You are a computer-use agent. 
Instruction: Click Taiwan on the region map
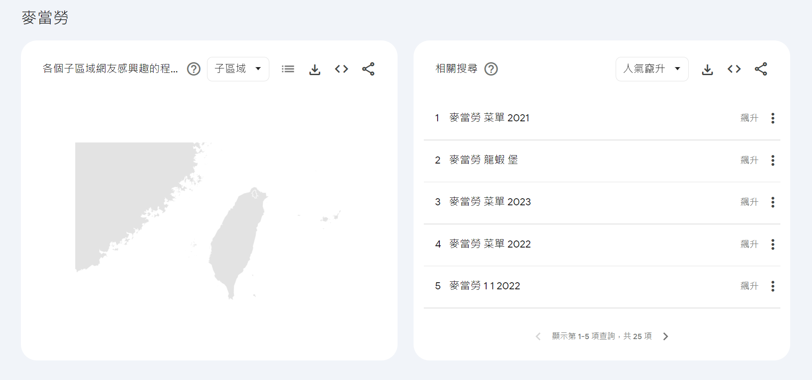click(236, 240)
